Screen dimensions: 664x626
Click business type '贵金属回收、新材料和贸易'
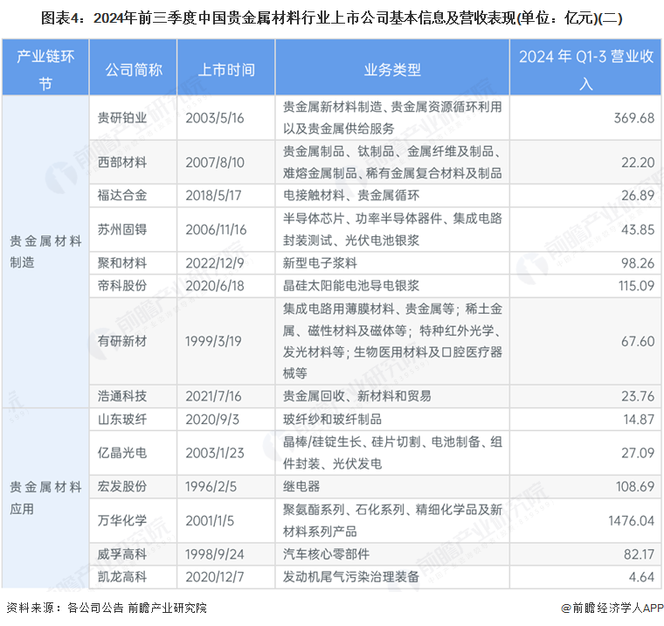(x=357, y=396)
